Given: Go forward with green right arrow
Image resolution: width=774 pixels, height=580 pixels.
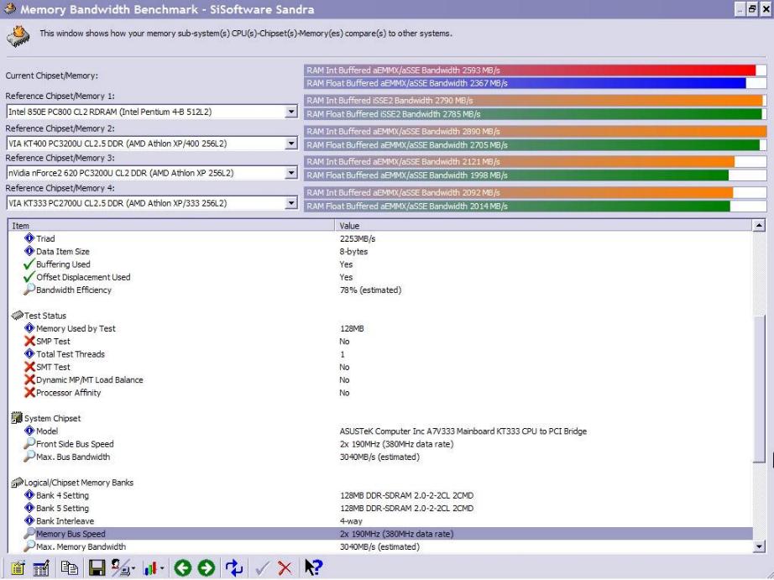Looking at the screenshot, I should (x=207, y=568).
